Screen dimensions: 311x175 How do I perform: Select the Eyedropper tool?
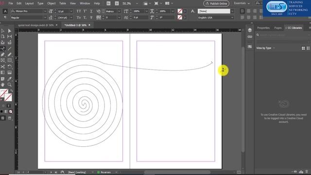(9, 79)
